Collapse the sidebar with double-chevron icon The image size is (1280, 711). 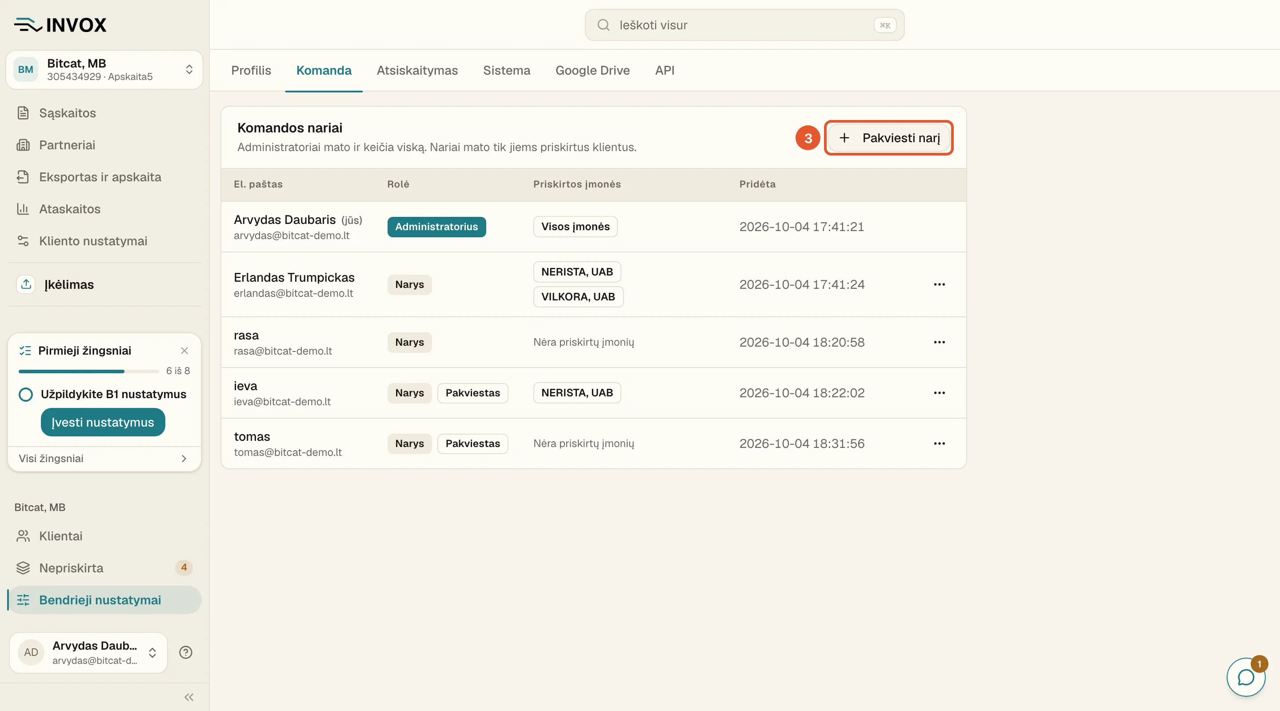point(189,697)
